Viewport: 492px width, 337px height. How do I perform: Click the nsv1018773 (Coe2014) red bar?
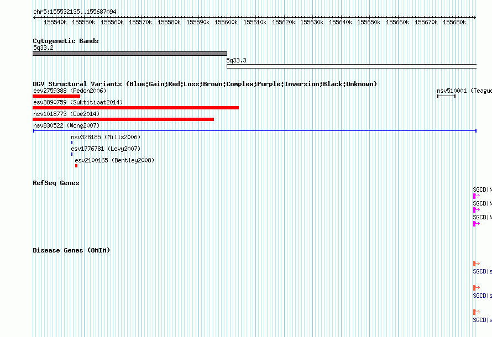tap(123, 119)
